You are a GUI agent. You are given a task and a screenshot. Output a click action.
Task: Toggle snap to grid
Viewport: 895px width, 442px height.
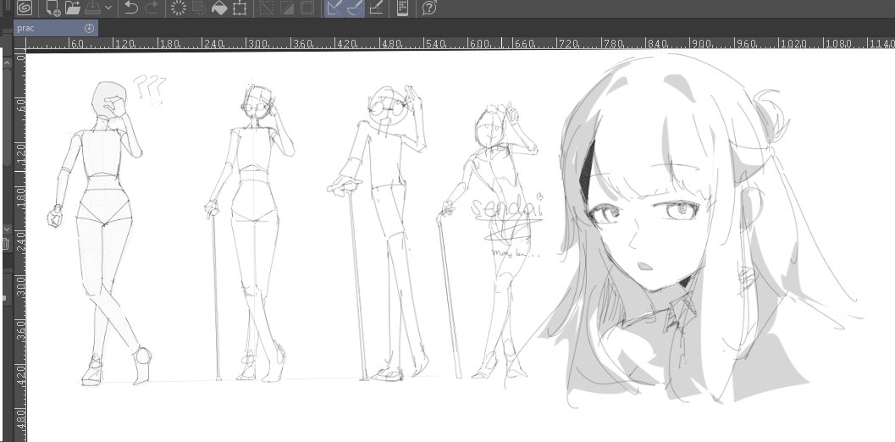(376, 8)
